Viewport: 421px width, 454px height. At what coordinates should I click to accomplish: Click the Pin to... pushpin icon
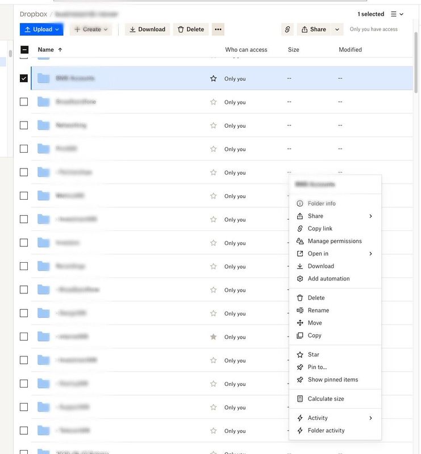pos(300,367)
